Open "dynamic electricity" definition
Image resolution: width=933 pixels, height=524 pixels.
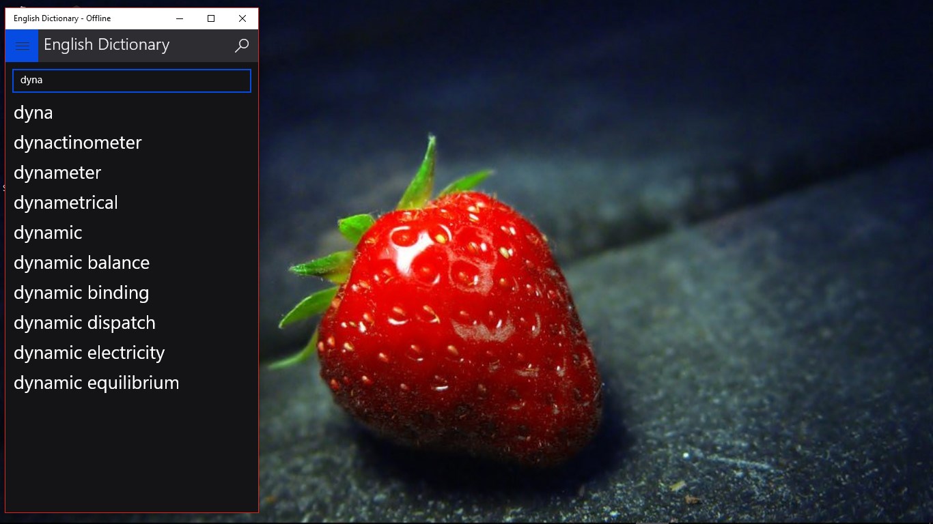click(89, 353)
